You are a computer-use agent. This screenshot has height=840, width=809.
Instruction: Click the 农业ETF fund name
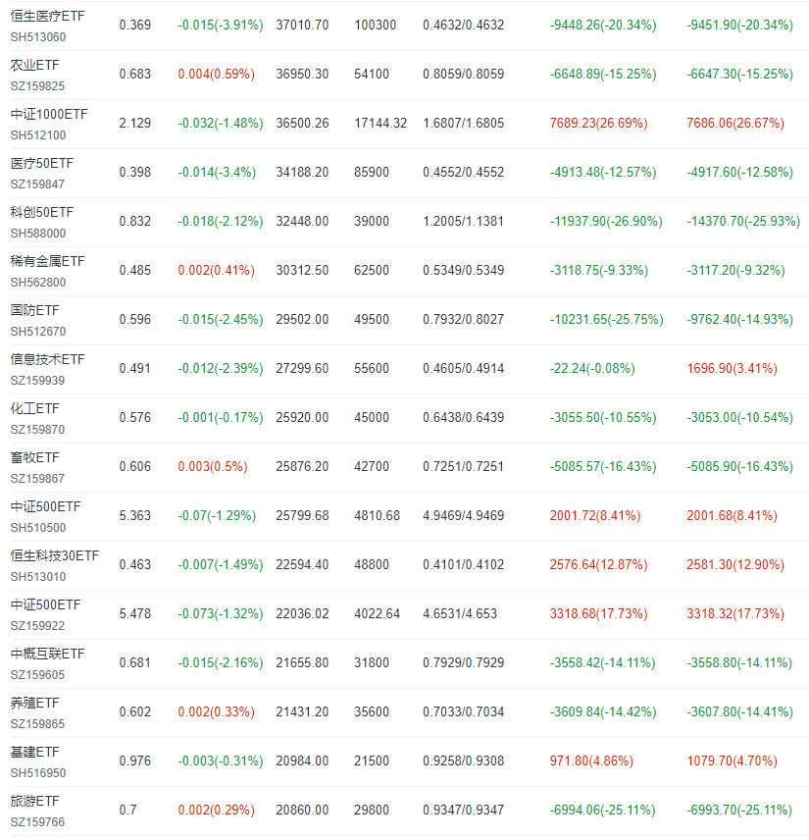tap(34, 66)
